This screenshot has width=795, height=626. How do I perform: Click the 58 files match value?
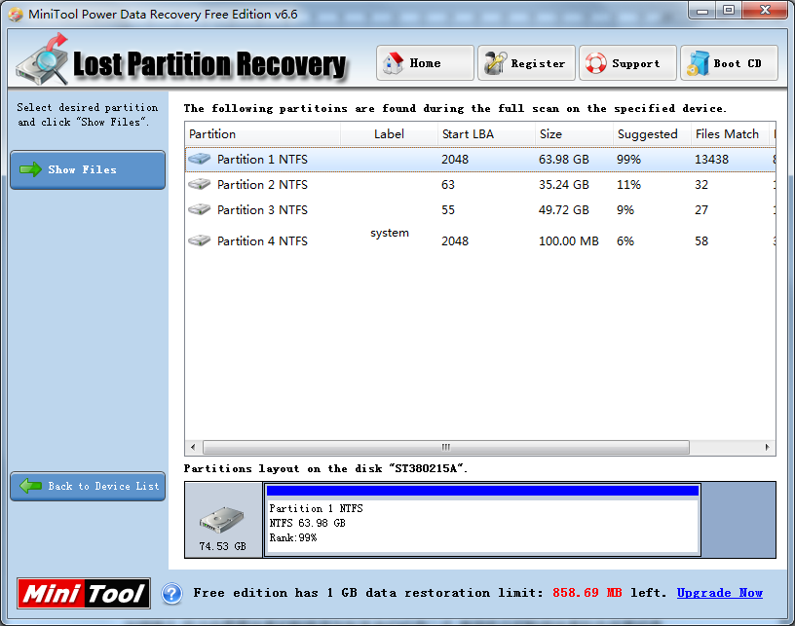click(701, 241)
